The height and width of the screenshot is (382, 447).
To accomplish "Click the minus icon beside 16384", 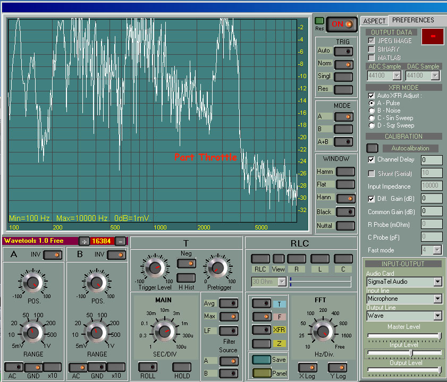I will 120,241.
